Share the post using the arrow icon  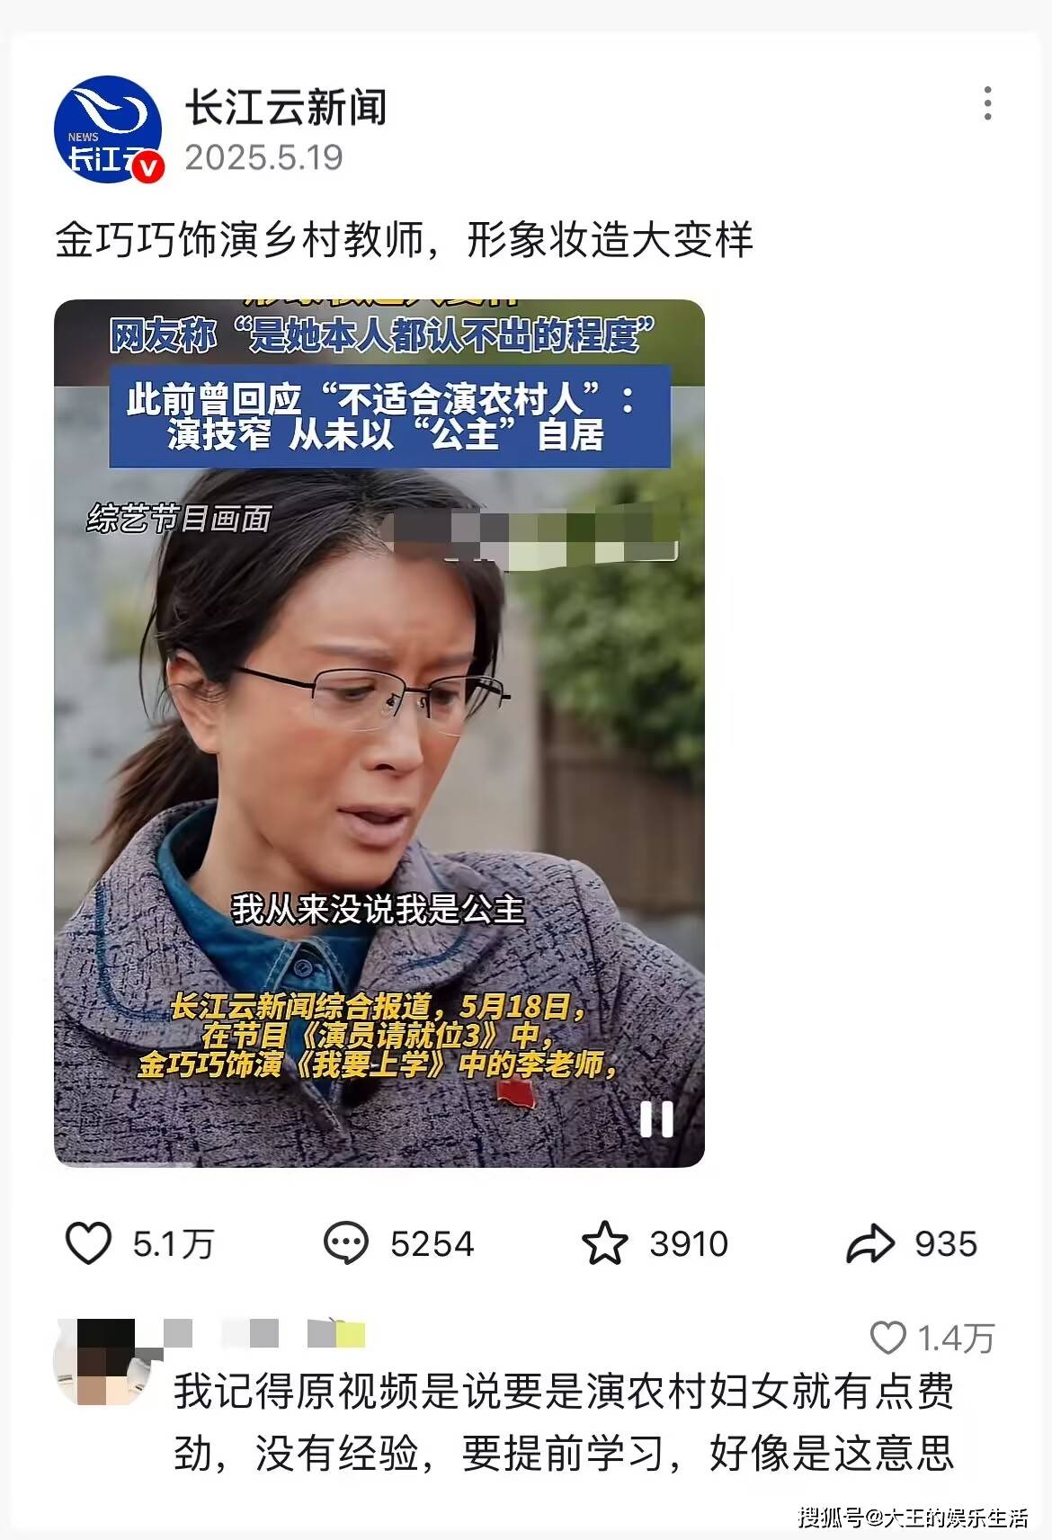870,1243
